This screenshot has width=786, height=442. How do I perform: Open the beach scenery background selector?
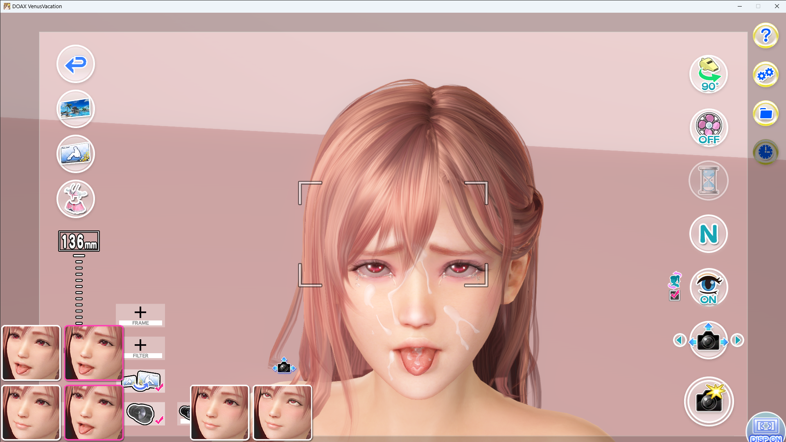(76, 109)
